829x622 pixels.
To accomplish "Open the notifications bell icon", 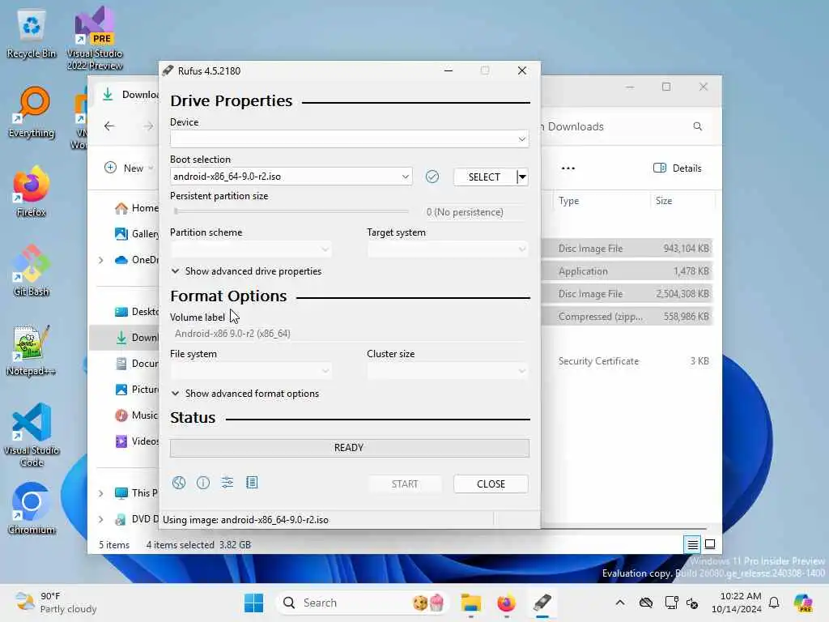I will tap(774, 603).
